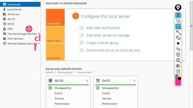This screenshot has width=193, height=108.
Task: Select the Learn More tile
Action: click(x=55, y=52)
